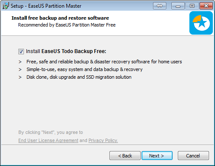
Task: Cancel the installation
Action: click(x=193, y=156)
